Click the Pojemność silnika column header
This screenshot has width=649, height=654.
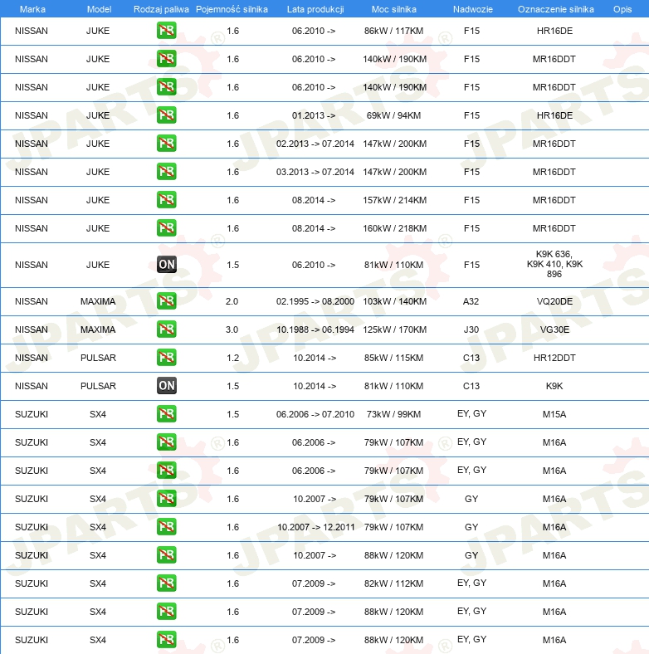(x=232, y=9)
